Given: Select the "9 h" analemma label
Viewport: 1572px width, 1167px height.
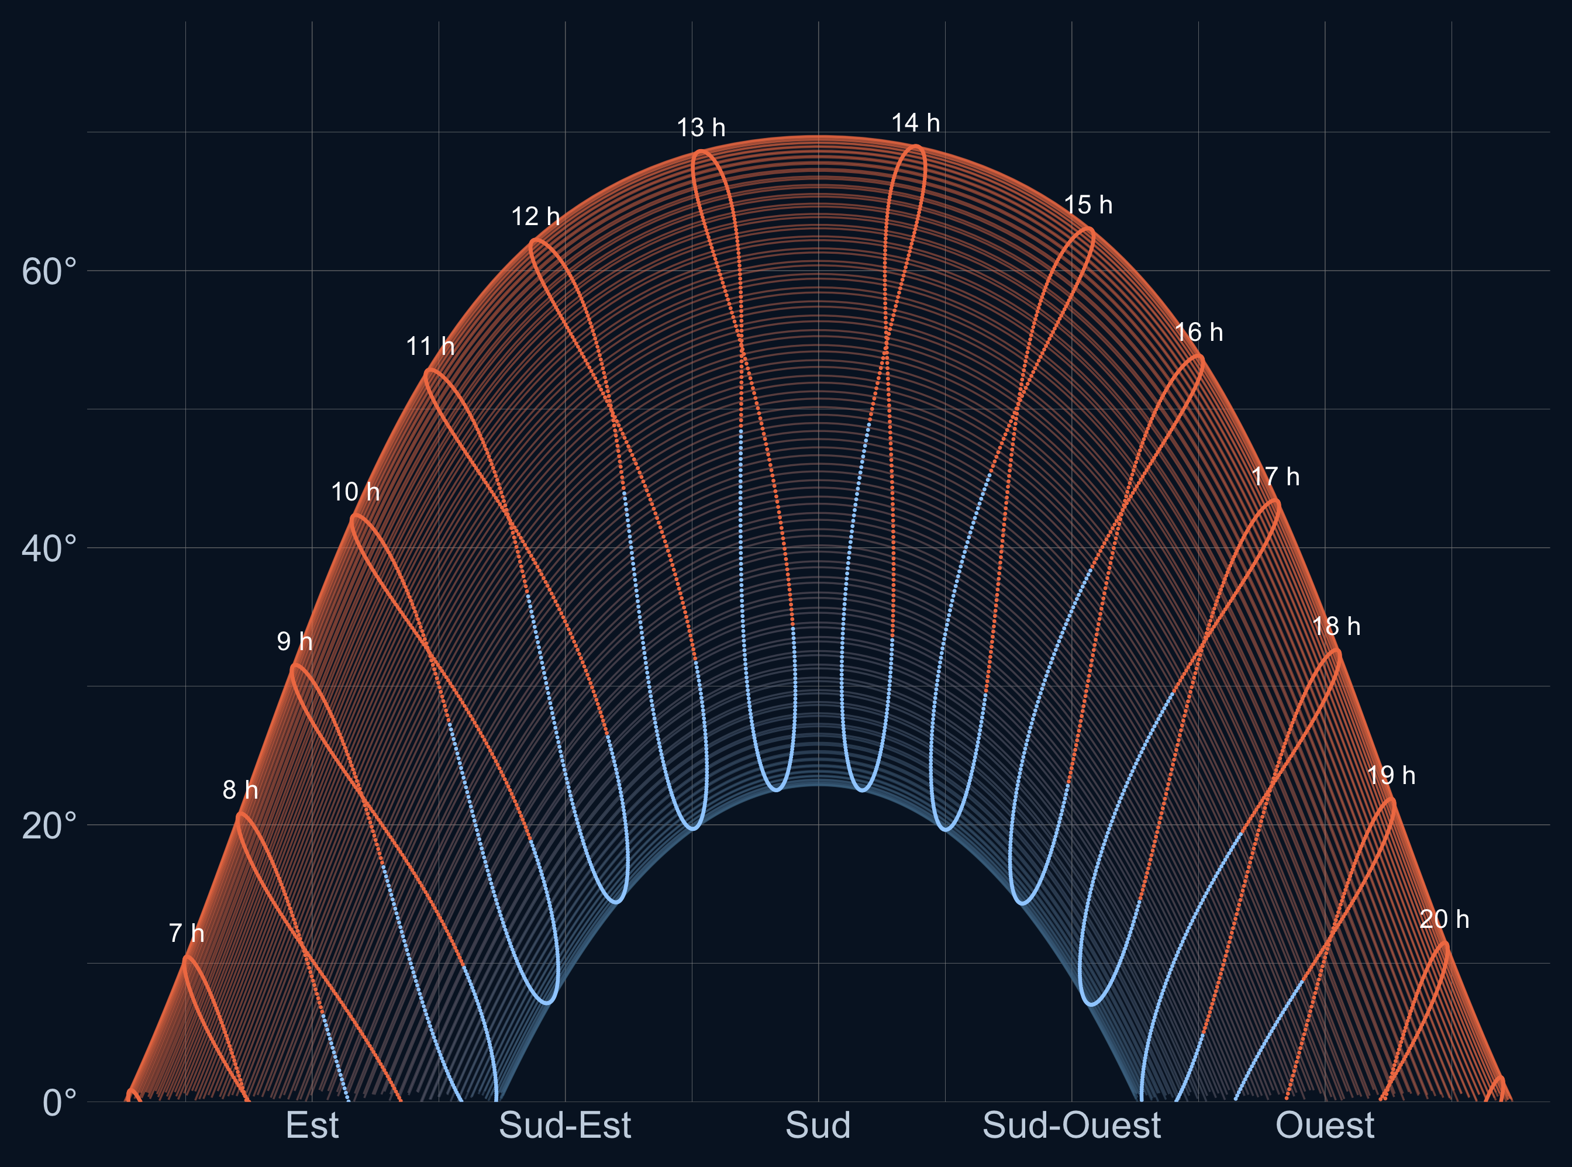Looking at the screenshot, I should point(295,641).
